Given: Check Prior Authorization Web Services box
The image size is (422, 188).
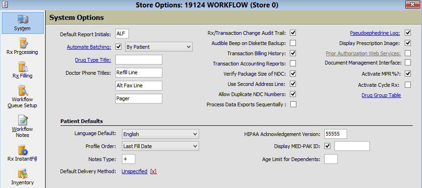Looking at the screenshot, I should tap(408, 53).
